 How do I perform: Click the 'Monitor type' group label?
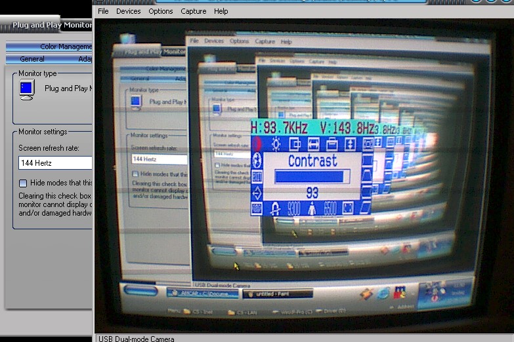[37, 73]
